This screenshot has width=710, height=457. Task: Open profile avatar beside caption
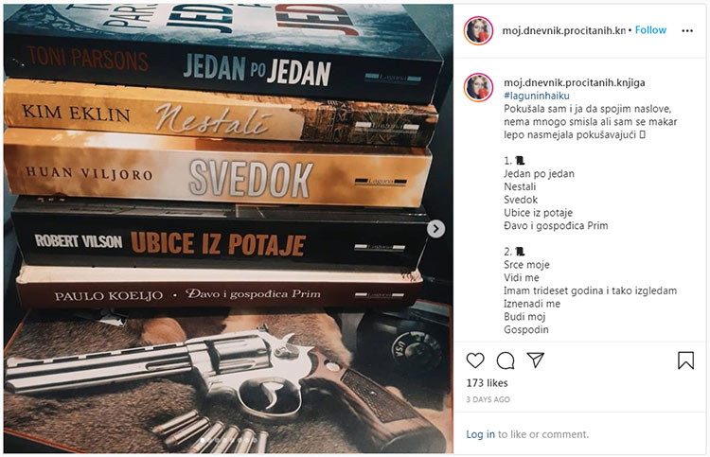tap(479, 87)
